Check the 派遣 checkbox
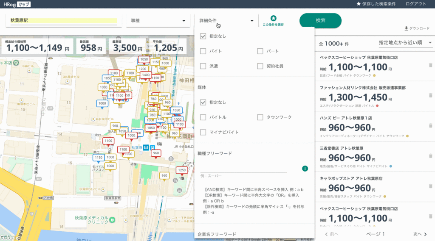The height and width of the screenshot is (241, 435). pos(203,66)
